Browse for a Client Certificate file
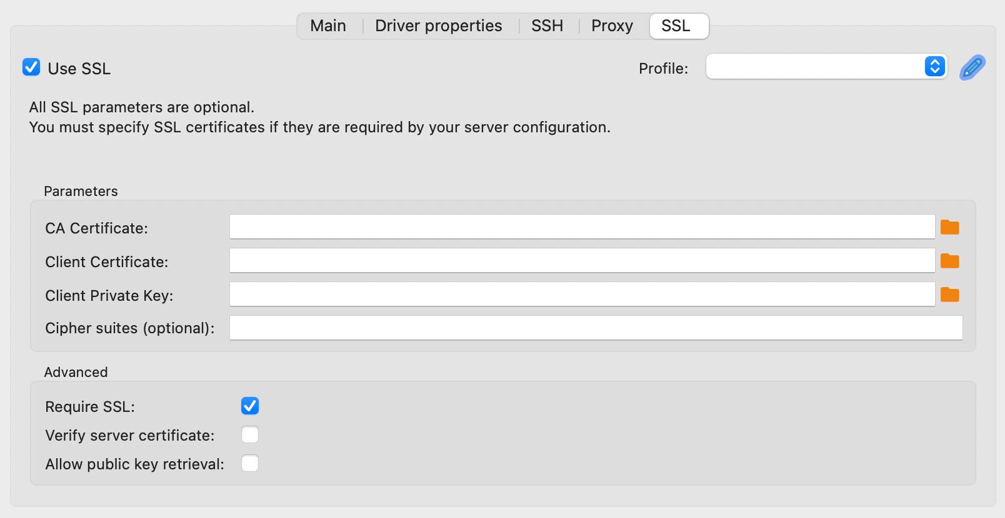This screenshot has height=518, width=1005. (950, 260)
